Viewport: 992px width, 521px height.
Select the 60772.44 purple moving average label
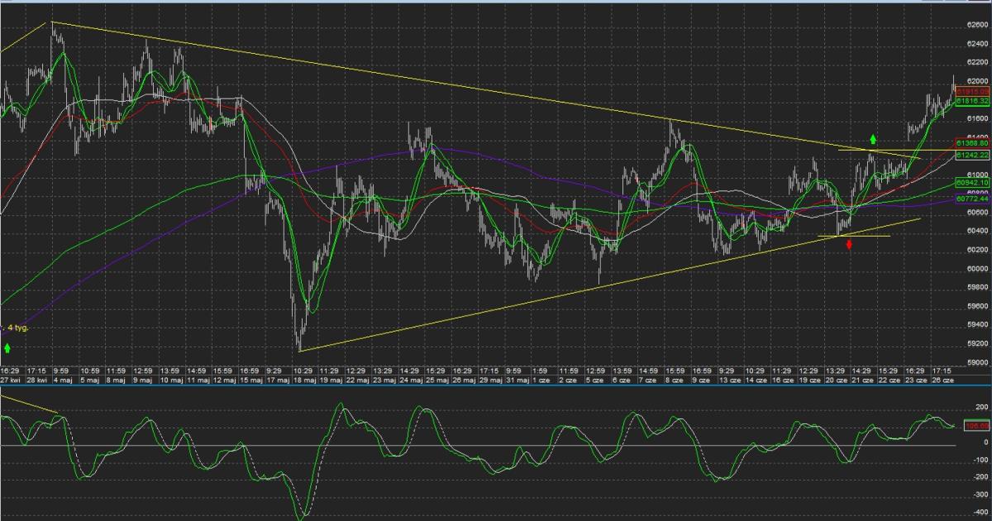973,199
